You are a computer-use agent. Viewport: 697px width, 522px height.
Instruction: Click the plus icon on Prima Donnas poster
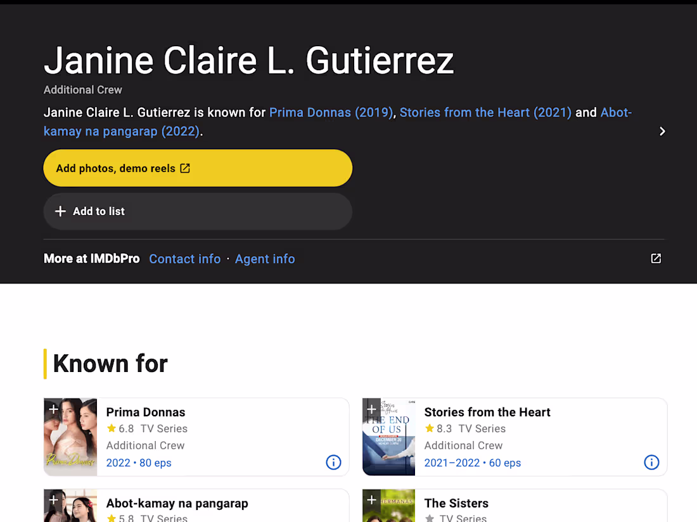pos(54,409)
